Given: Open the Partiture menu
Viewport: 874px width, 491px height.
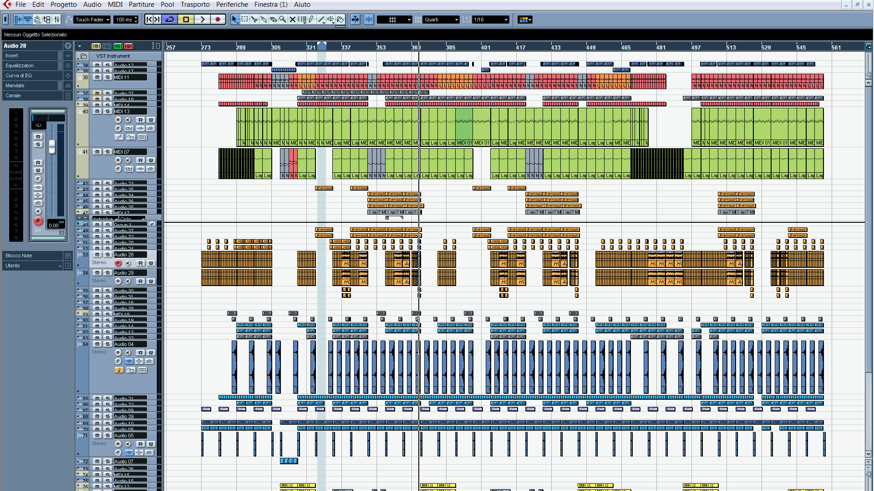Looking at the screenshot, I should tap(141, 5).
